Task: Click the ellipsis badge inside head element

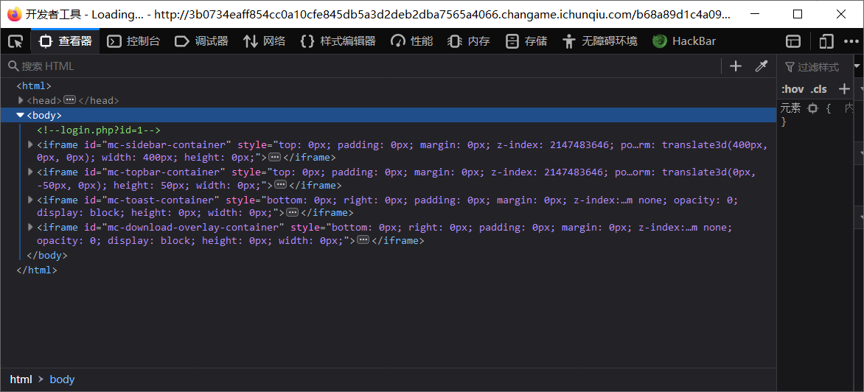Action: (69, 100)
